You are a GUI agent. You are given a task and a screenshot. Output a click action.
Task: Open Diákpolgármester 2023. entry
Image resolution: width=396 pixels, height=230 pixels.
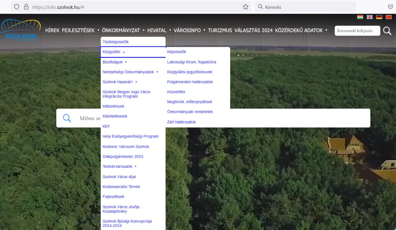click(123, 156)
